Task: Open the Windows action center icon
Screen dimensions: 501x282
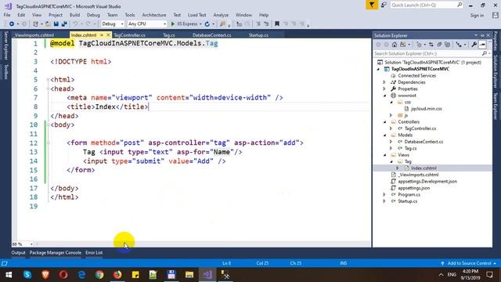Action: pos(489,275)
